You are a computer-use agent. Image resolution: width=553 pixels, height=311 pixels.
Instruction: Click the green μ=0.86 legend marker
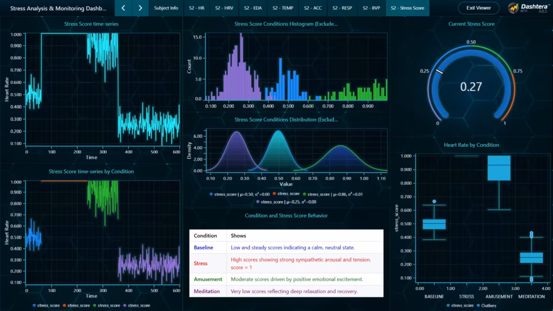[x=305, y=193]
